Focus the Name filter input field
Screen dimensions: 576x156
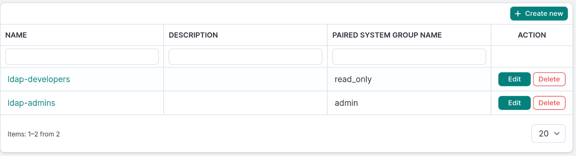point(82,57)
